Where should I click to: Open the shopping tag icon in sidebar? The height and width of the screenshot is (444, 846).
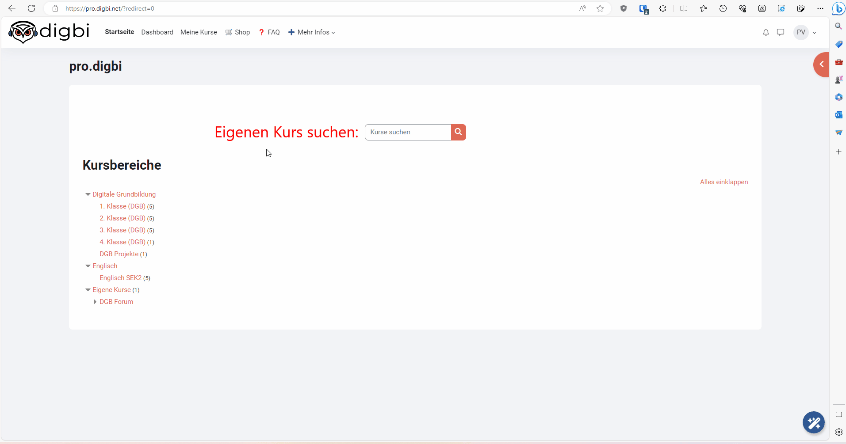click(x=838, y=44)
